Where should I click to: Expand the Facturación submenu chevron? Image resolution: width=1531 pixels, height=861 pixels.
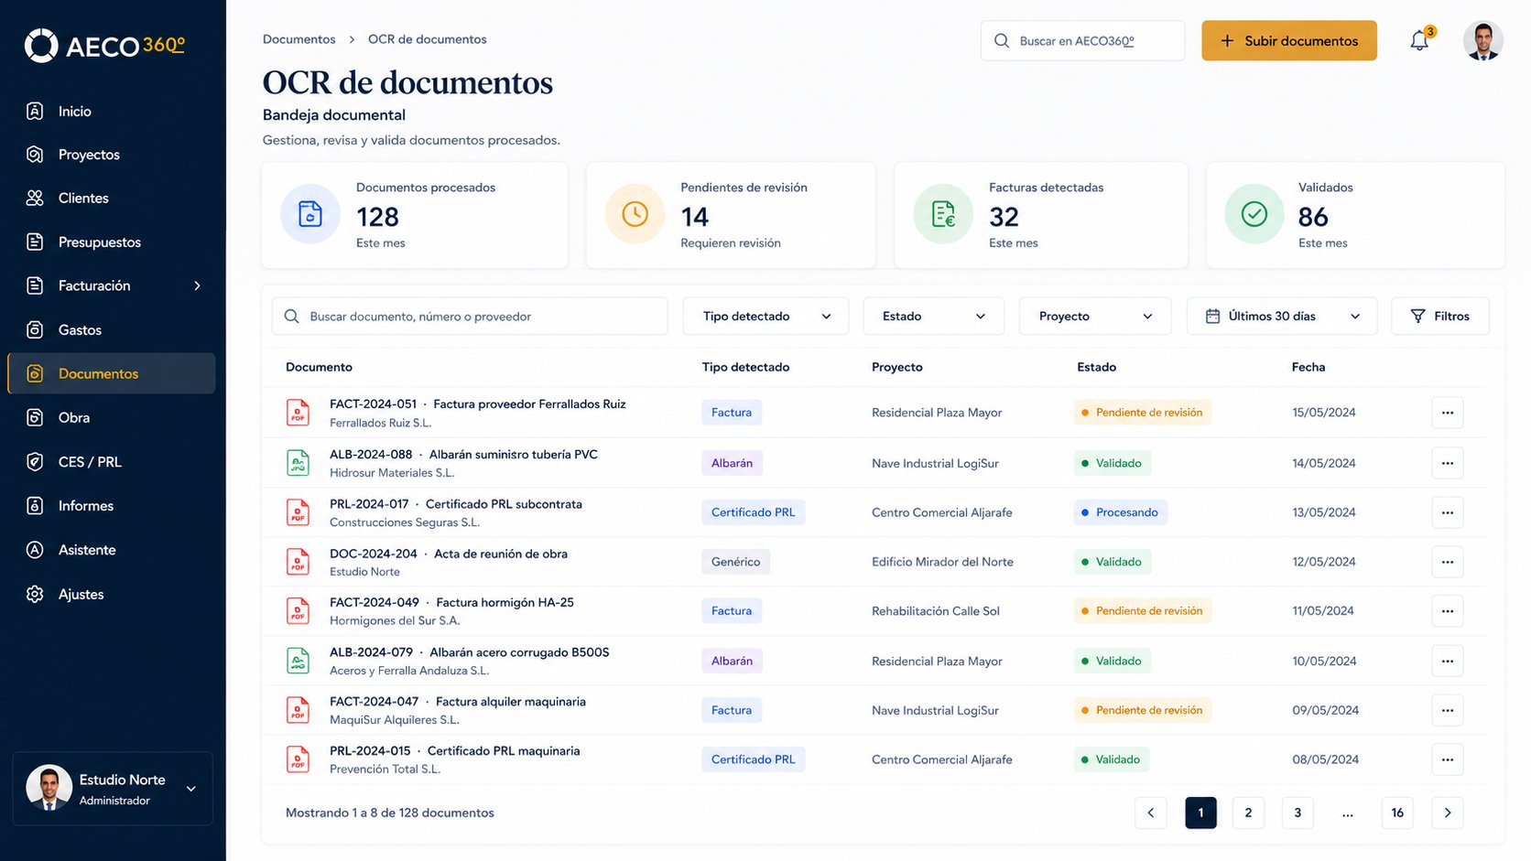click(197, 286)
